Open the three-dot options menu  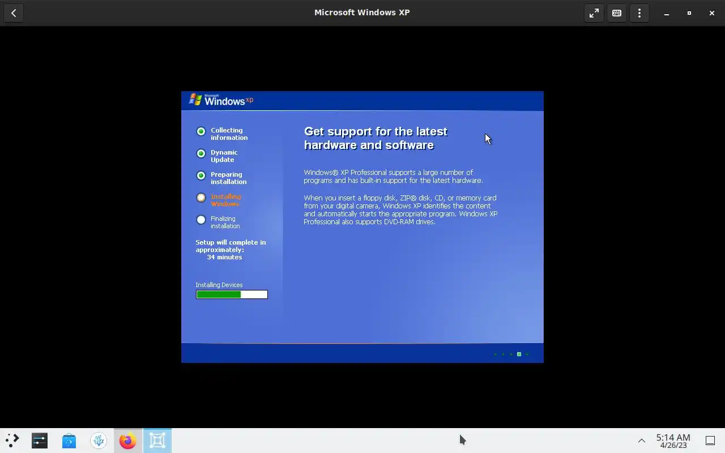point(639,12)
